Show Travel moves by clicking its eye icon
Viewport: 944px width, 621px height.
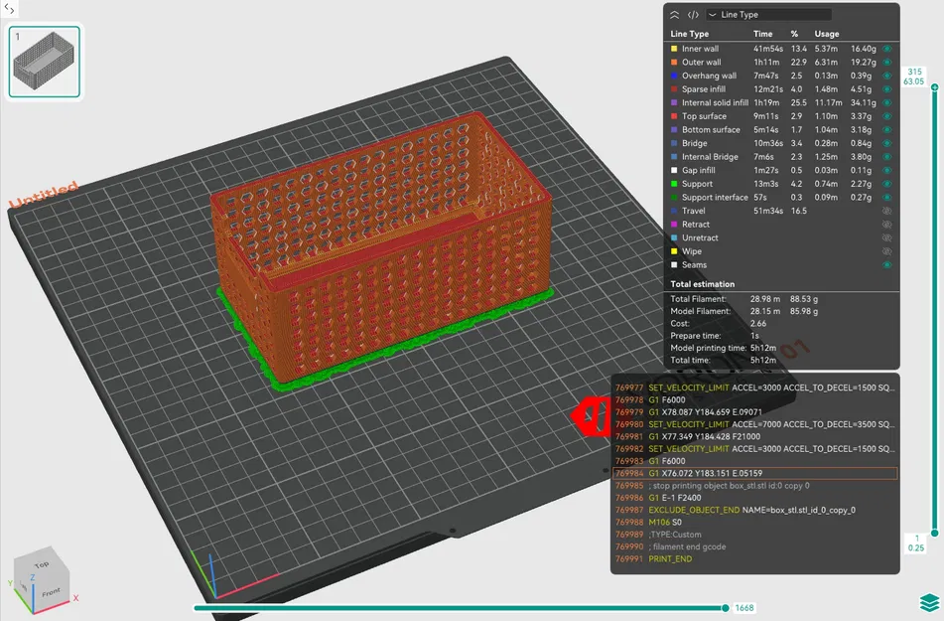pyautogui.click(x=887, y=211)
